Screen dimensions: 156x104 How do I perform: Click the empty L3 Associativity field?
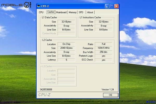pos(66,79)
